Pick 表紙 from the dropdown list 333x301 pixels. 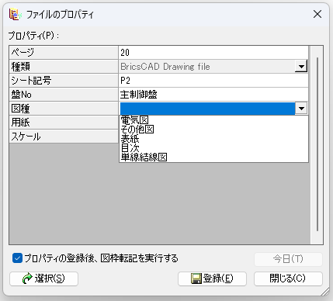[213, 139]
